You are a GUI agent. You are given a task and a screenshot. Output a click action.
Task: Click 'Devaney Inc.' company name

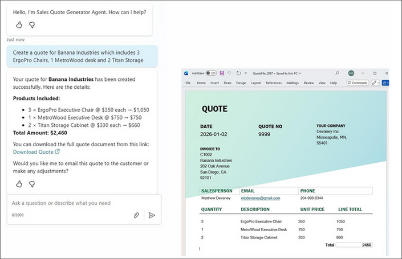coord(328,131)
